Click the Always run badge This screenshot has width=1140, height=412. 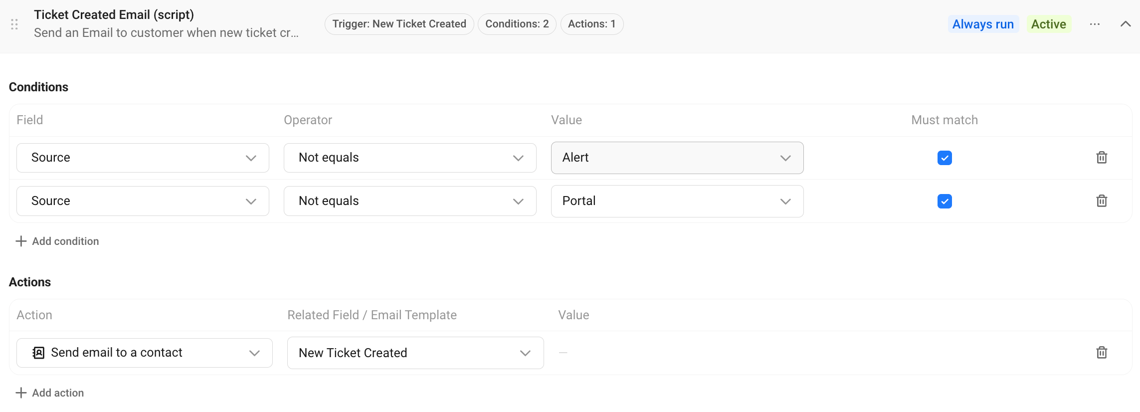click(983, 24)
